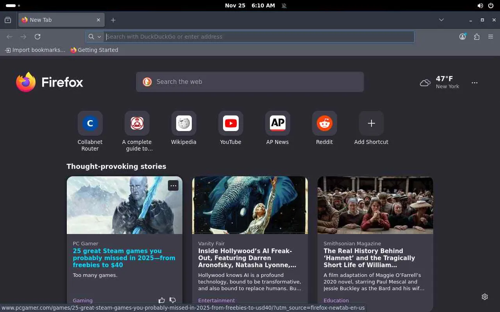This screenshot has width=500, height=312.
Task: Click the Search the web box
Action: click(x=250, y=82)
